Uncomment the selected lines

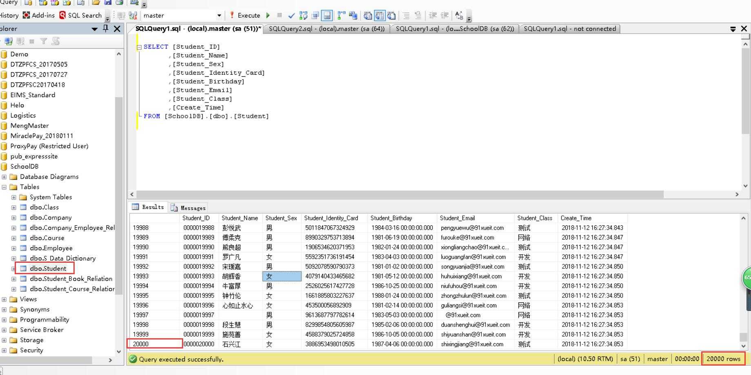click(418, 16)
